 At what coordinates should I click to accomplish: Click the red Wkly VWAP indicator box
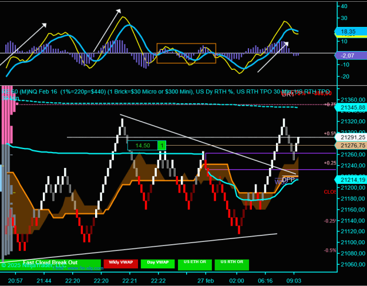[x=121, y=264]
